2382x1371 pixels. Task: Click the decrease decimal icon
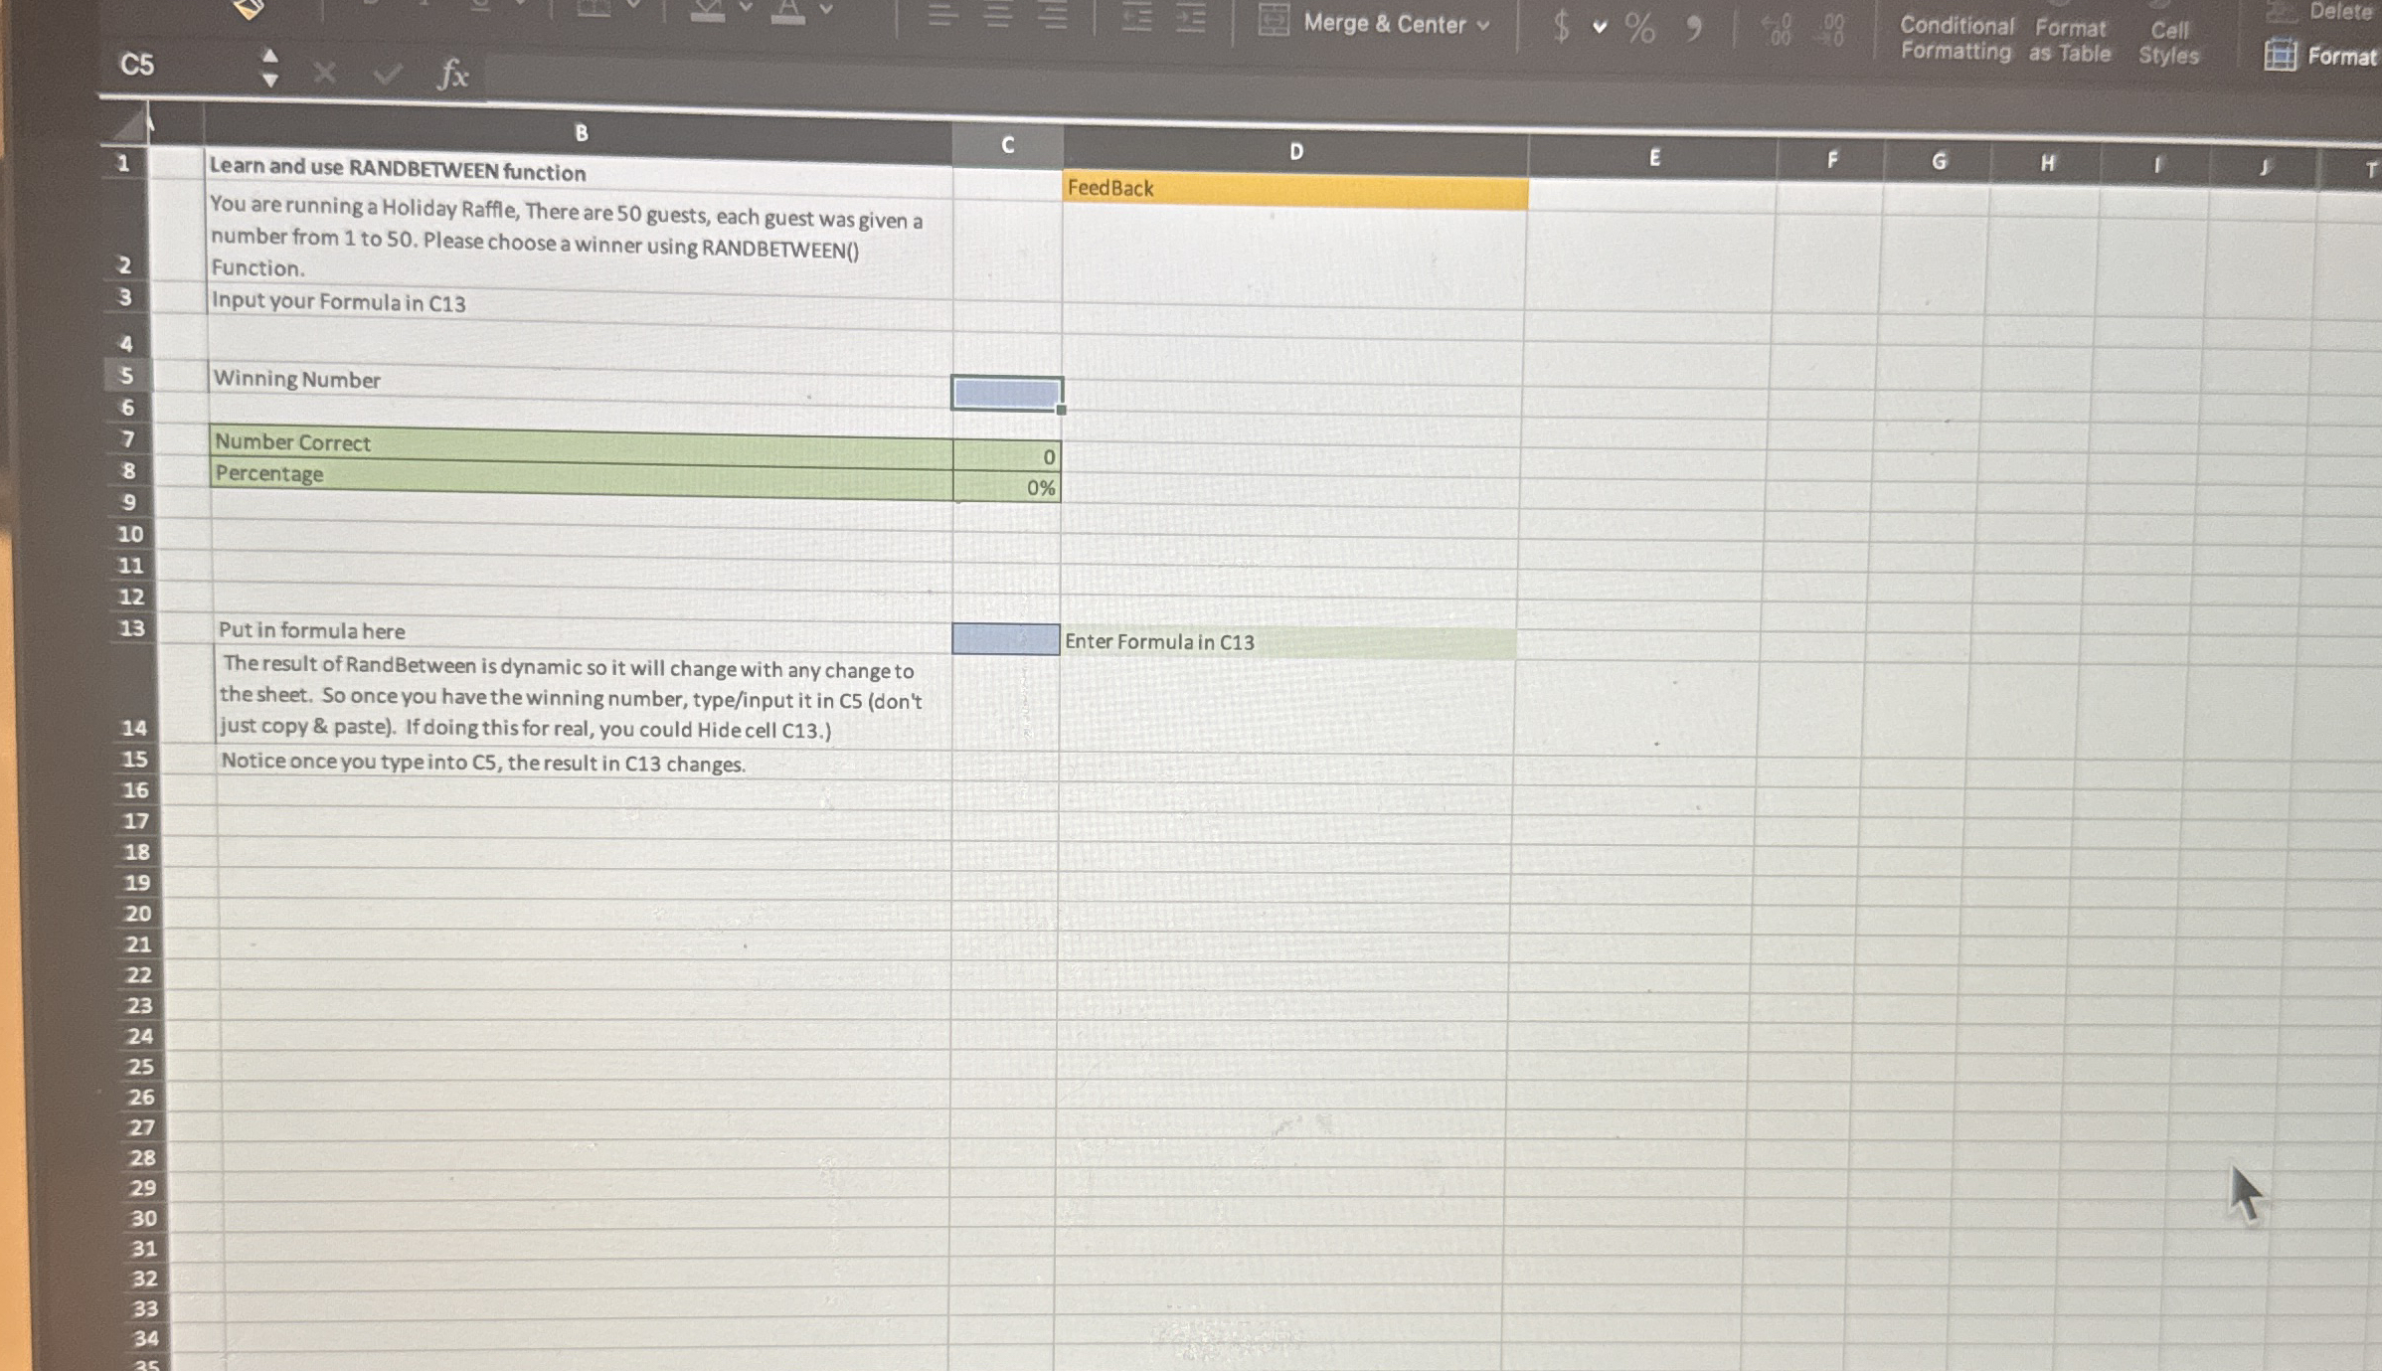1832,30
